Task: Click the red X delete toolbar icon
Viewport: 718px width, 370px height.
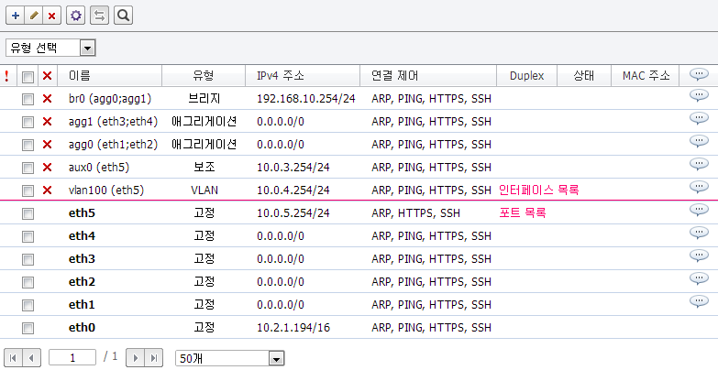Action: tap(51, 16)
